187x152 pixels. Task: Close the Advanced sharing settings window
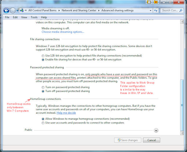pyautogui.click(x=179, y=2)
